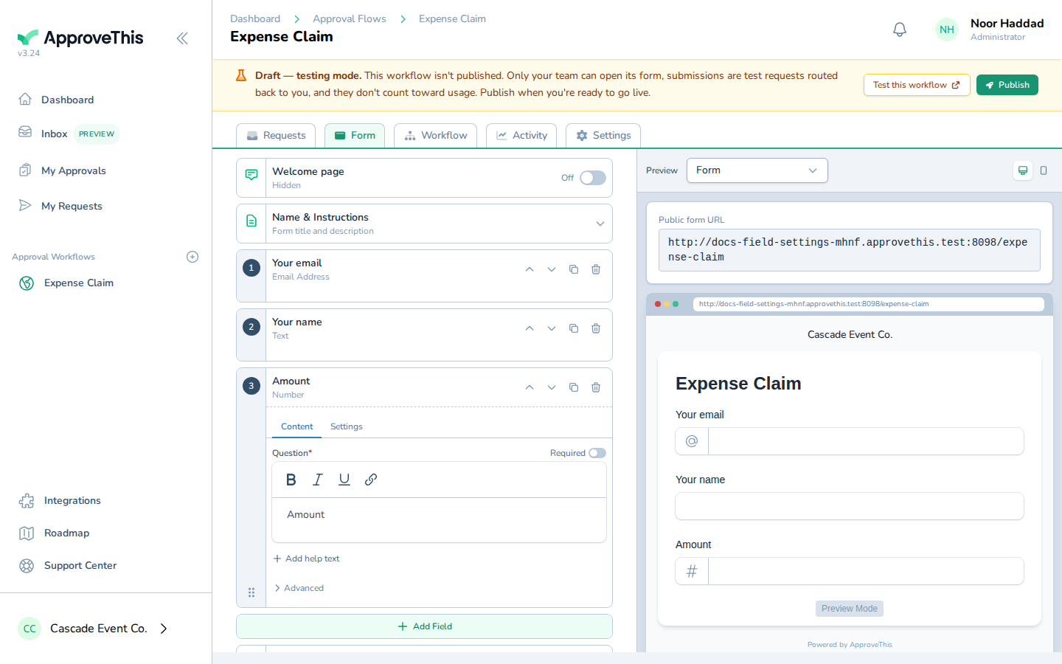The height and width of the screenshot is (664, 1062).
Task: Toggle the Welcome page switch on
Action: click(x=593, y=178)
